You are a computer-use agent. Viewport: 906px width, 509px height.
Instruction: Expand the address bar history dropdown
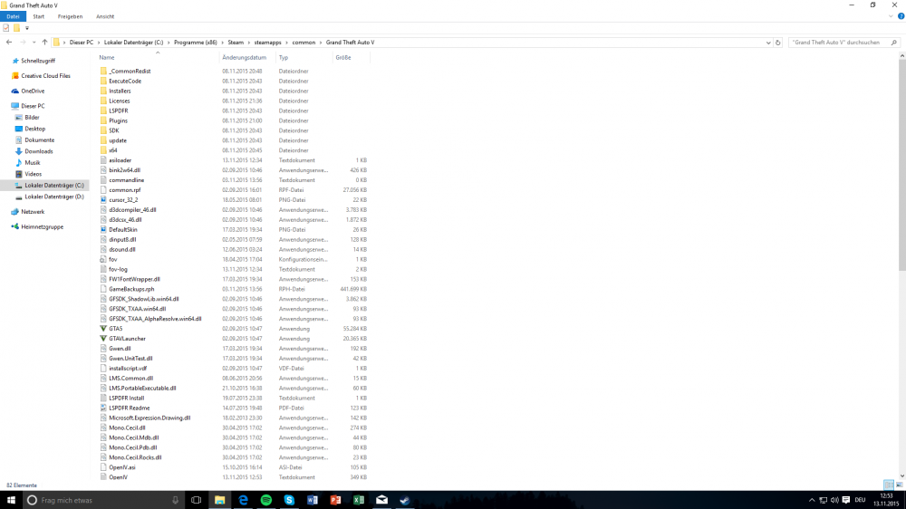click(x=768, y=43)
